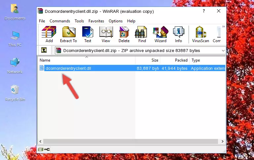Viewport: 254px width, 160px height.
Task: Select dcomorderentryclient.dll file row
Action: [132, 68]
